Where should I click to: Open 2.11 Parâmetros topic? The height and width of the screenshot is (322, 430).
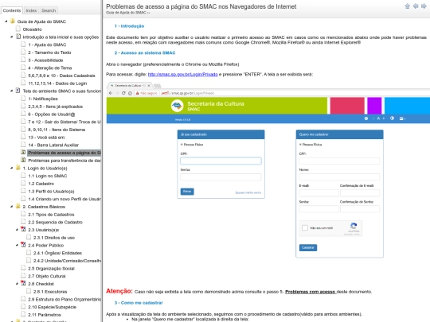coord(45,315)
